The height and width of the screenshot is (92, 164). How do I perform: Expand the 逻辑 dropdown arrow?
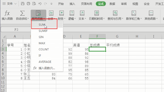75,19
